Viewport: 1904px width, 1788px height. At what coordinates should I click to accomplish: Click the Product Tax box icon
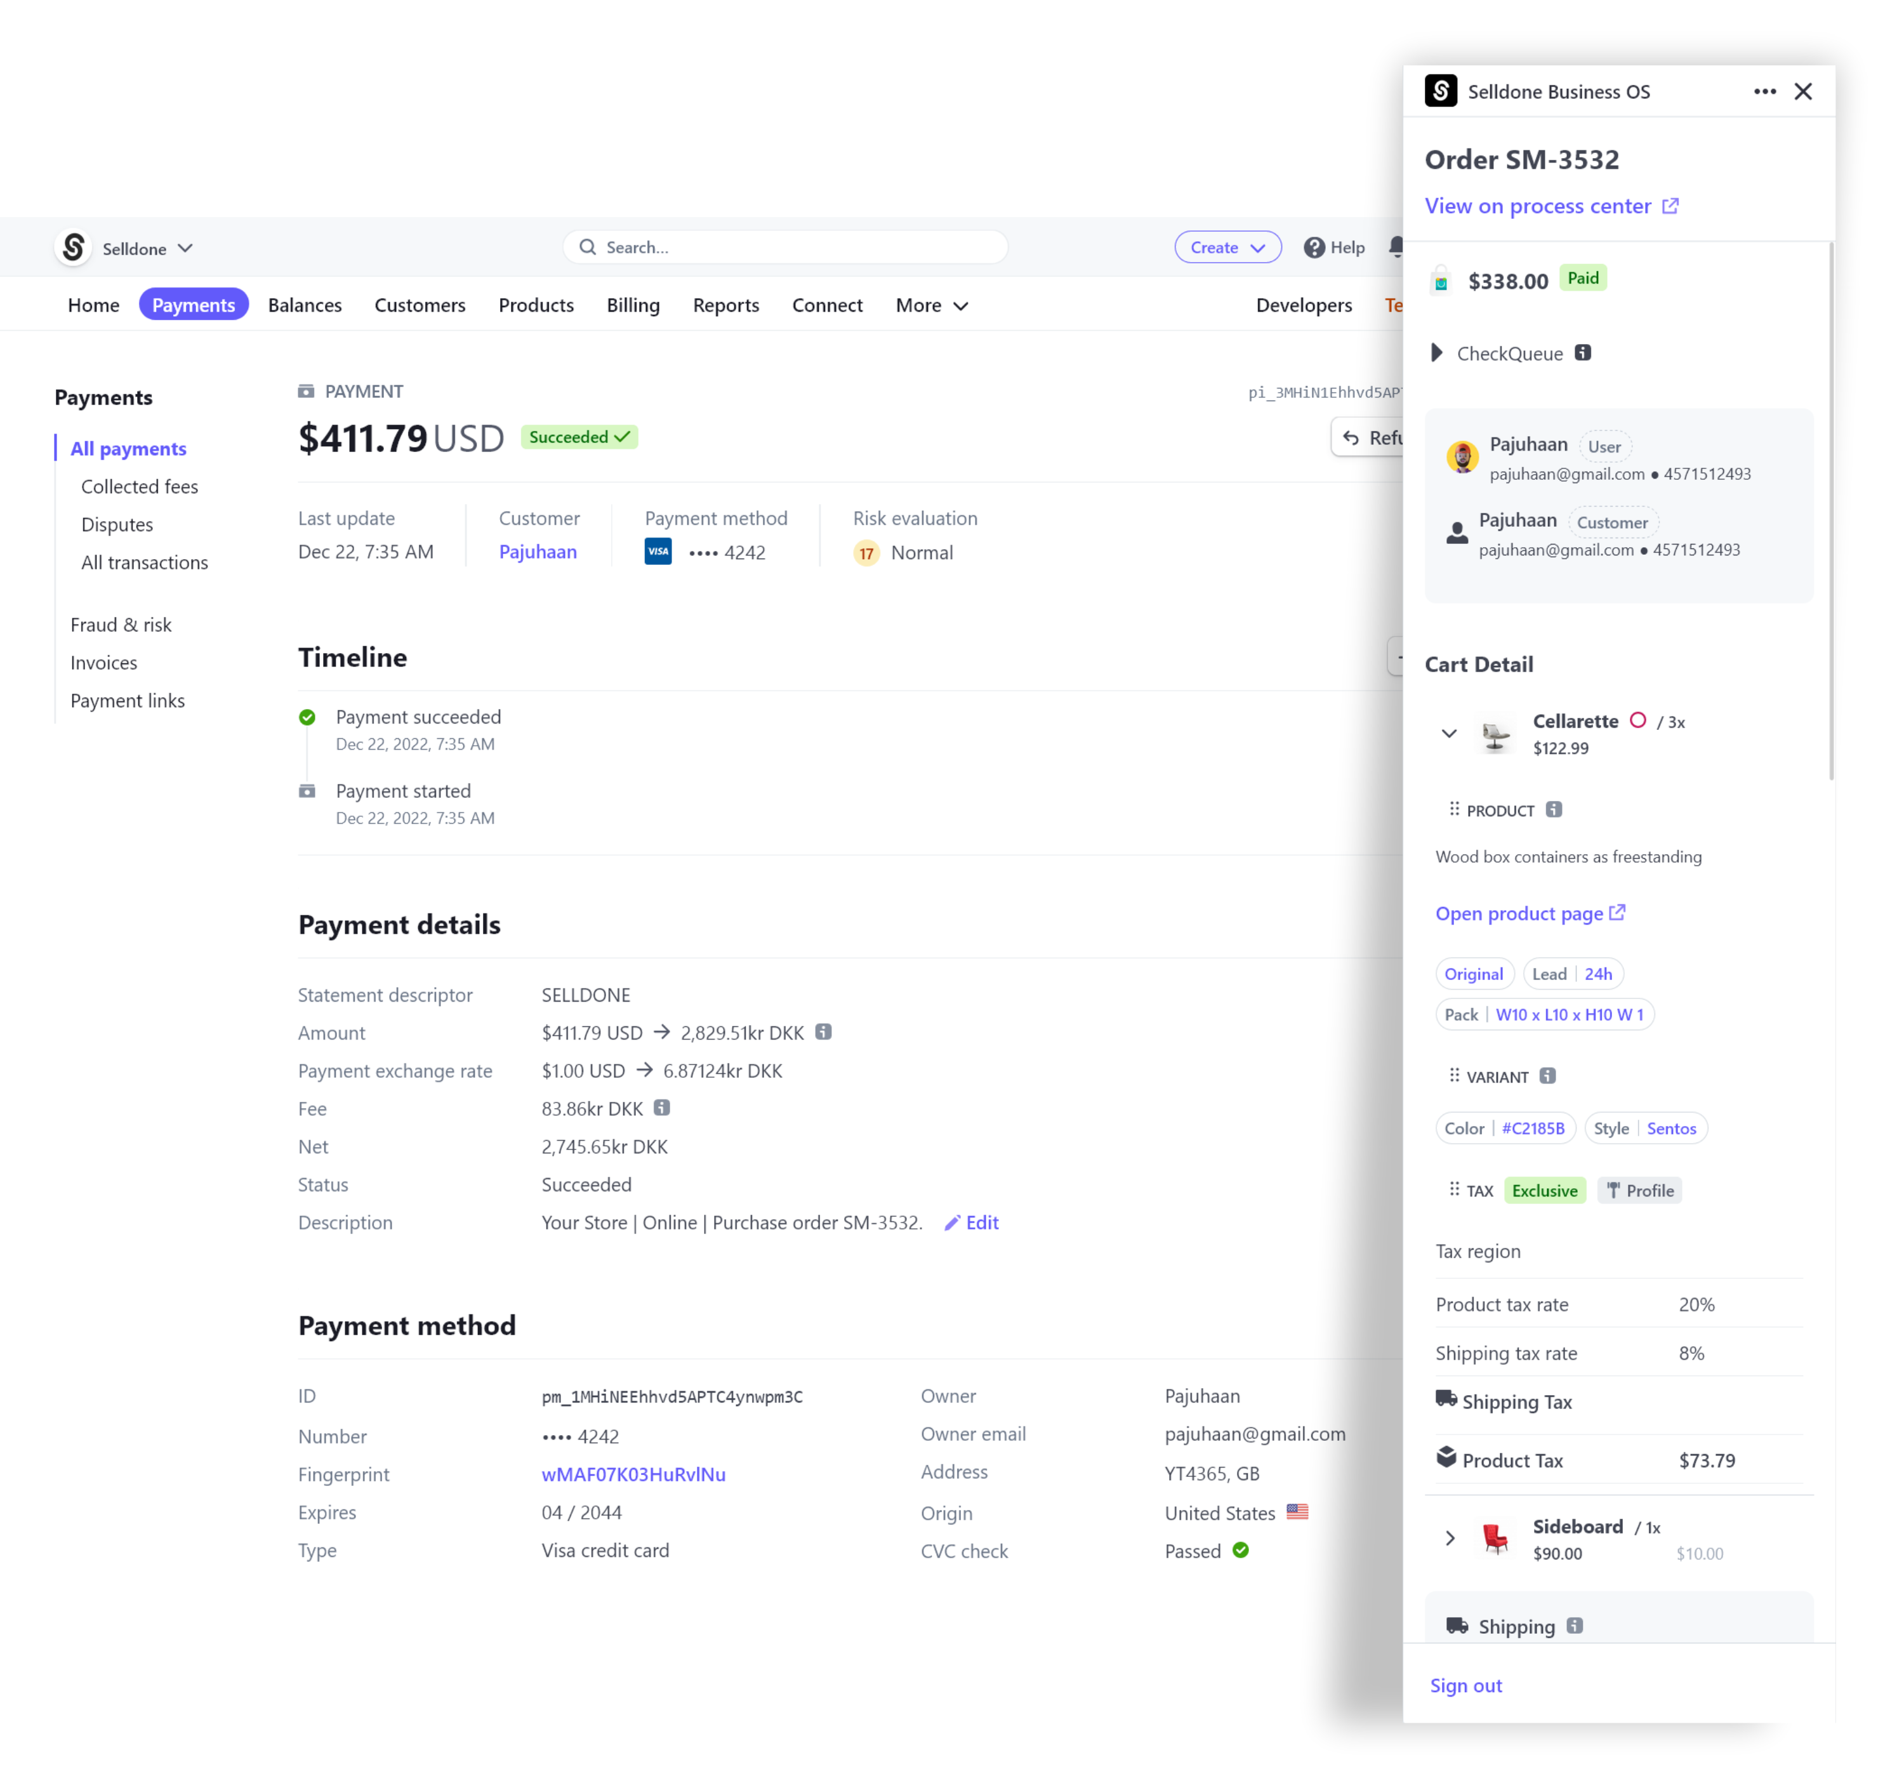(1446, 1457)
